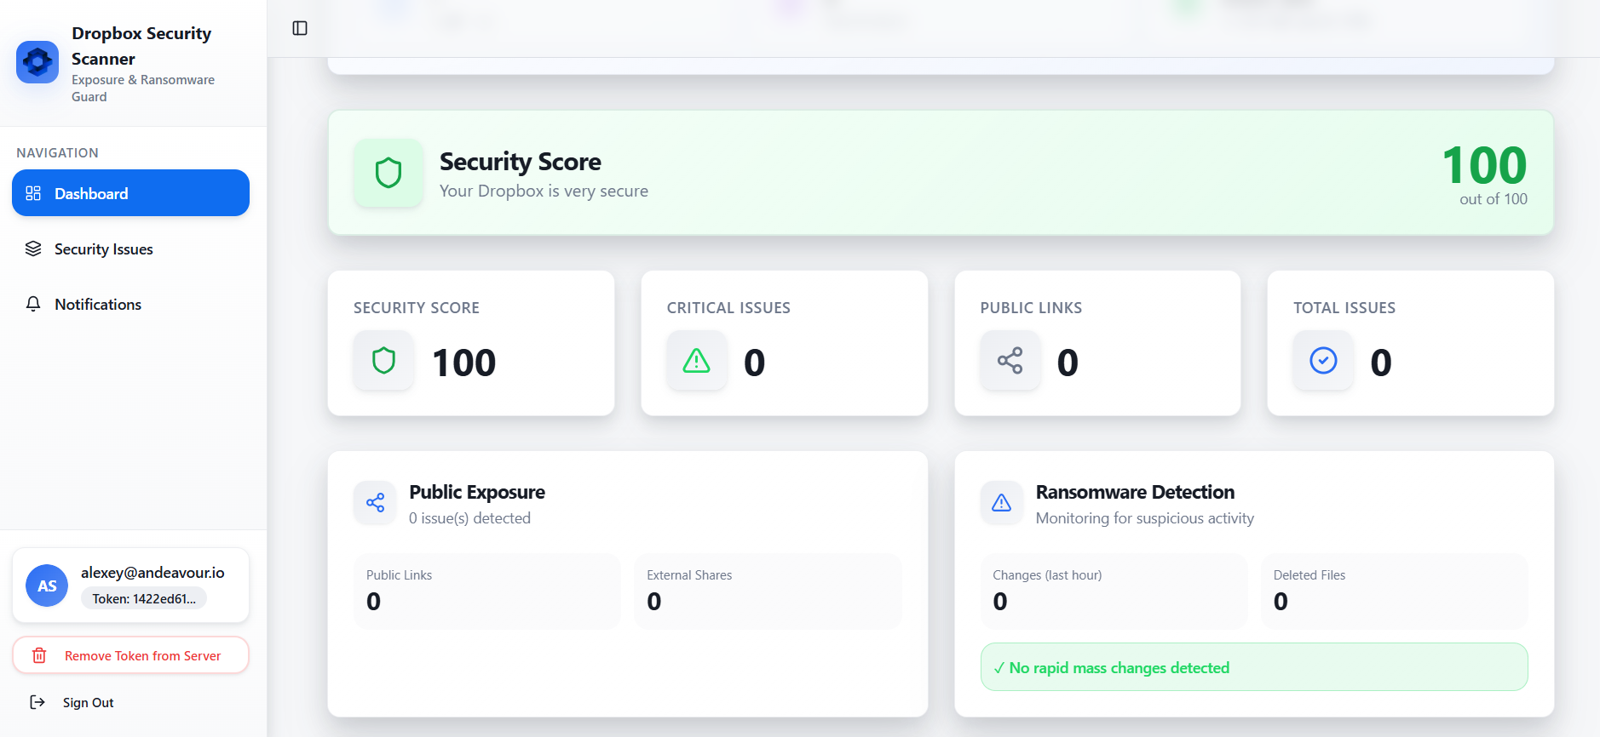Image resolution: width=1600 pixels, height=737 pixels.
Task: Select the Public Links tile in Public Exposure
Action: click(487, 591)
